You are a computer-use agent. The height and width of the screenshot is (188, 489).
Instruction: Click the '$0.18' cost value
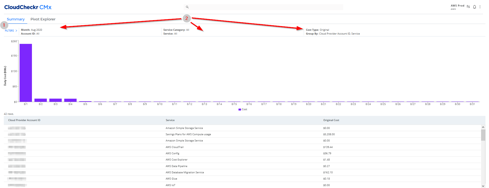tap(327, 179)
